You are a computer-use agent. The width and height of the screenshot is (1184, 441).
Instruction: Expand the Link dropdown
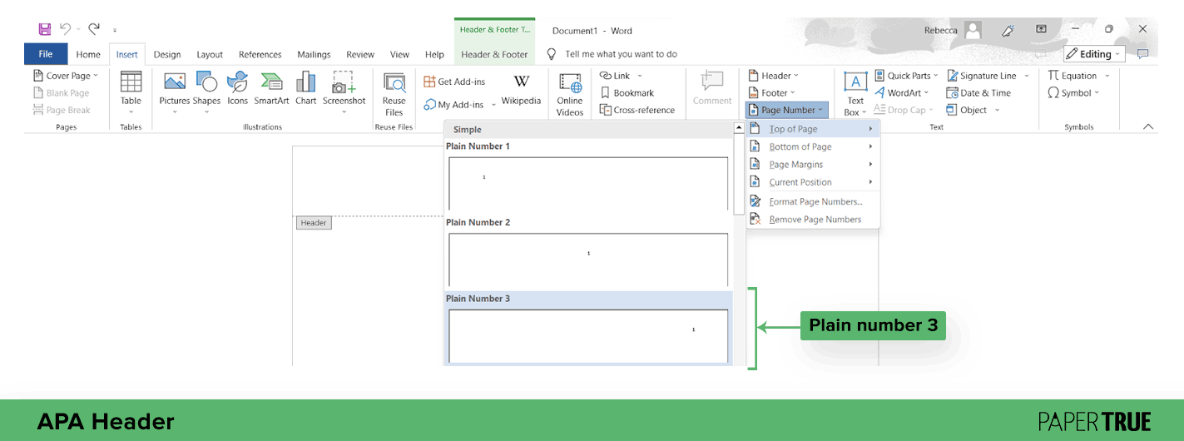click(638, 76)
